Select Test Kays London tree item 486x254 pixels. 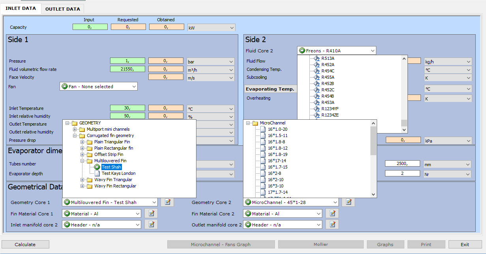(x=118, y=173)
